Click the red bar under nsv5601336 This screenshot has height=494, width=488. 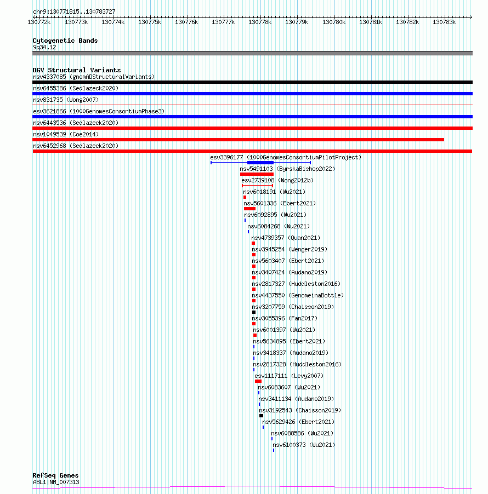point(249,209)
